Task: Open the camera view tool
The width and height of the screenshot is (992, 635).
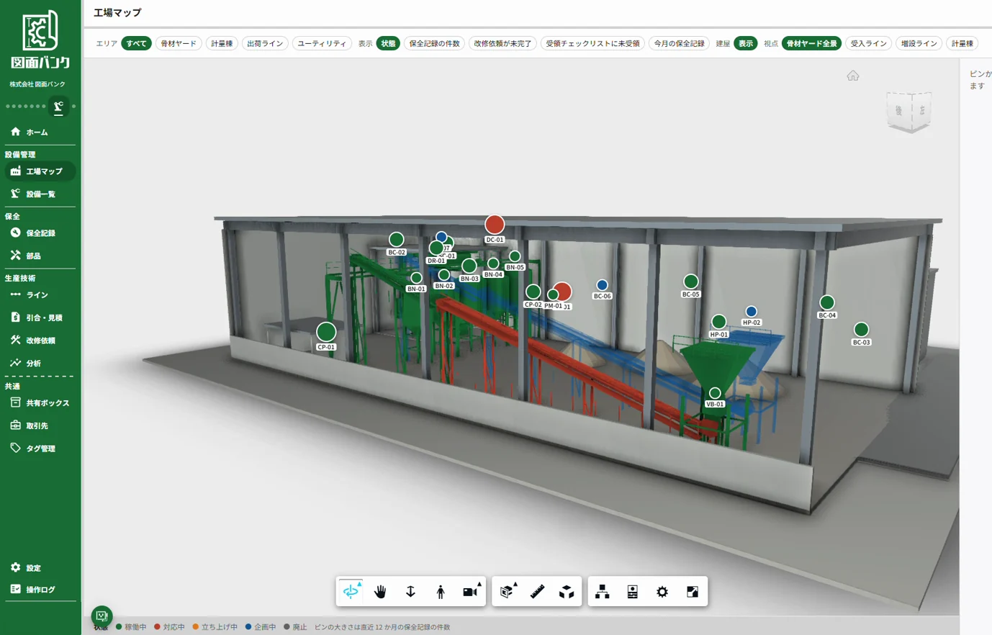Action: point(471,591)
